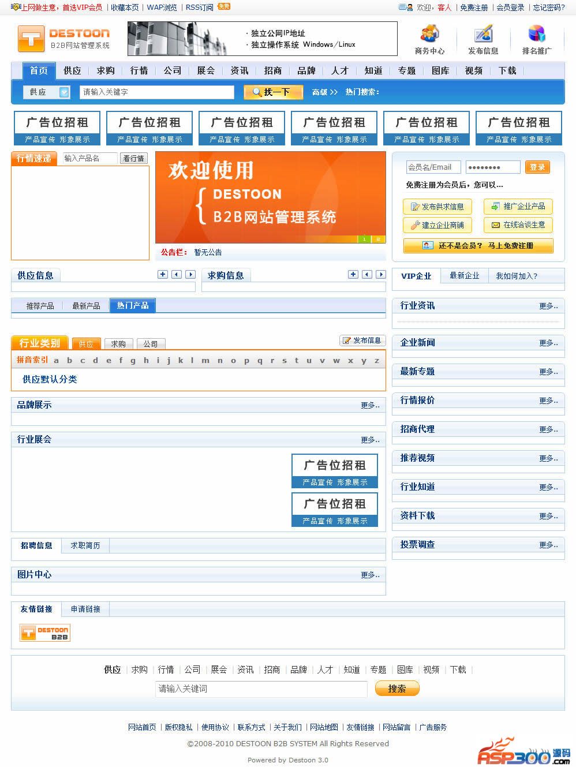The height and width of the screenshot is (767, 576).
Task: Open 更多 link for 品牌展示
Action: [x=370, y=405]
